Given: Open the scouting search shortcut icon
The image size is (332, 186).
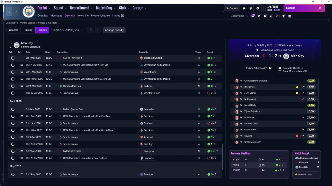Looking at the screenshot, I should pos(271,16).
